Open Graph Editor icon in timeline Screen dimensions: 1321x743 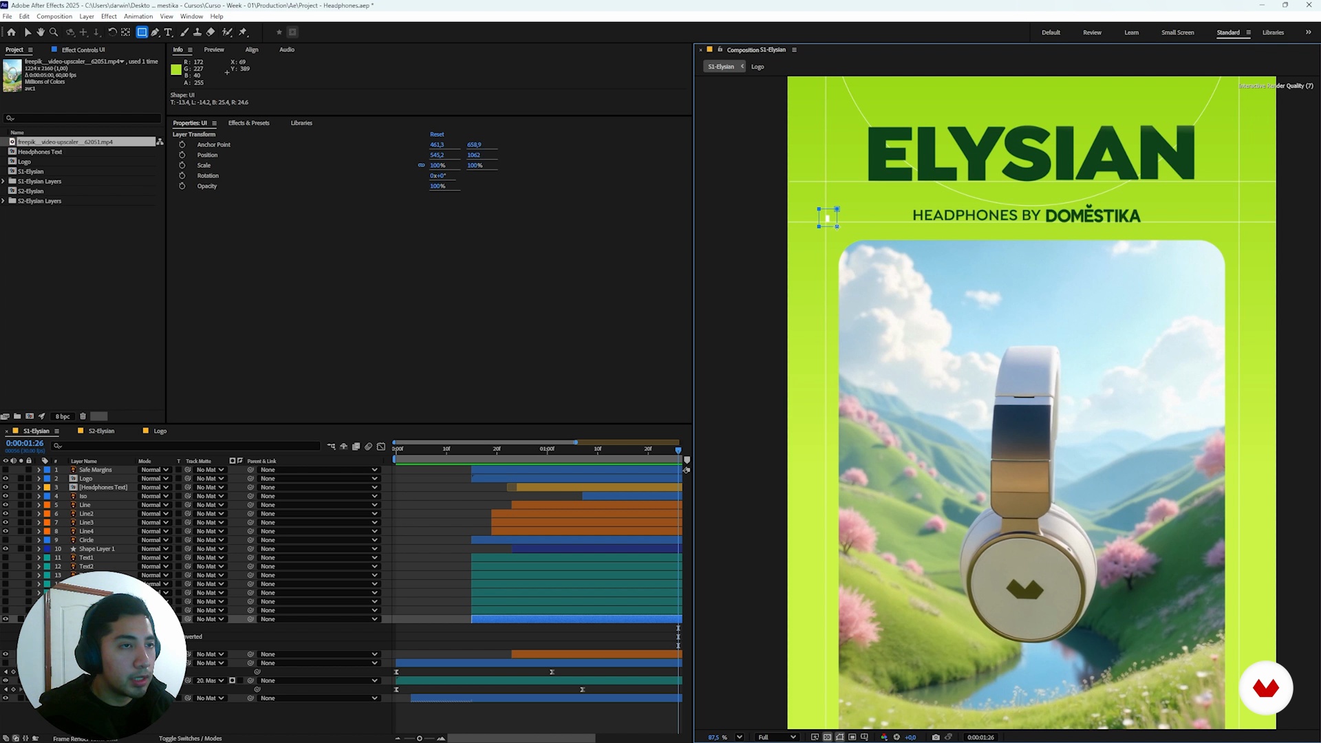point(381,446)
